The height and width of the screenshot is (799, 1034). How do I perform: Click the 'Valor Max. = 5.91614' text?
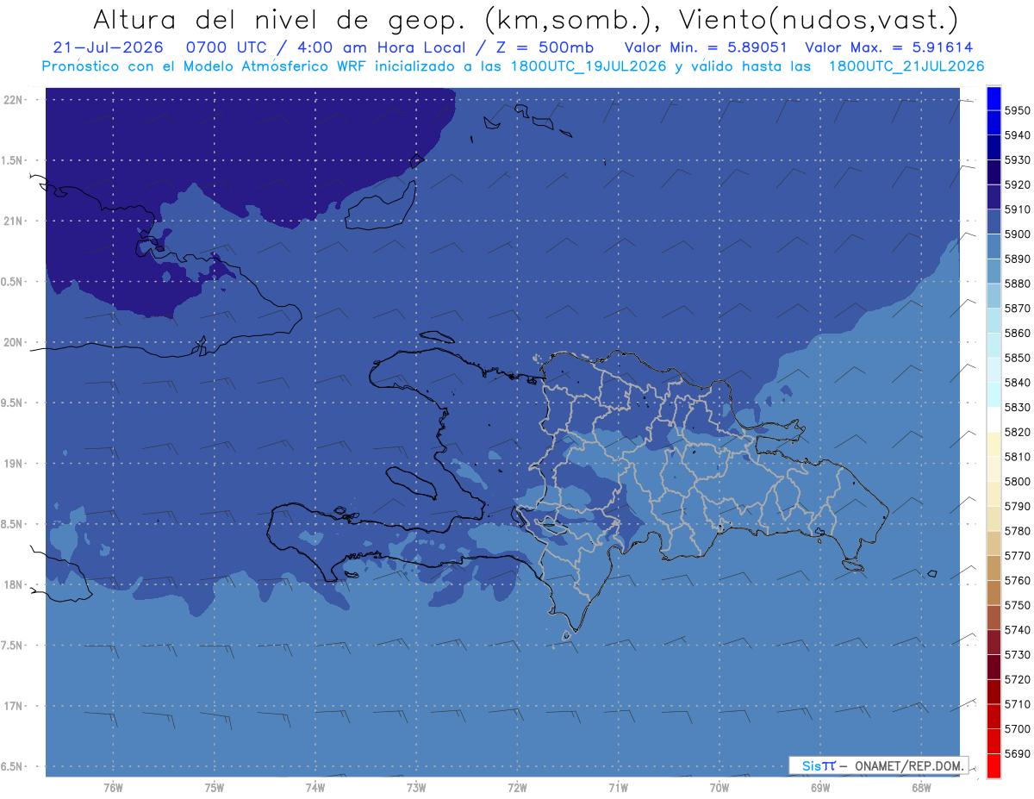888,47
